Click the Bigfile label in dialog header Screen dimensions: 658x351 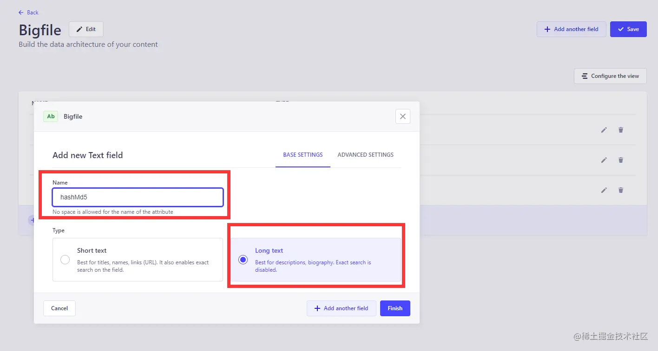coord(73,116)
